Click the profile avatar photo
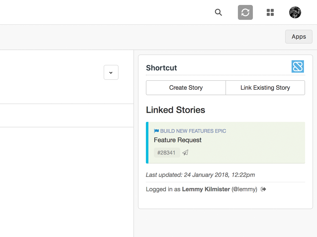Screen dimensions: 317x237 [x=295, y=12]
